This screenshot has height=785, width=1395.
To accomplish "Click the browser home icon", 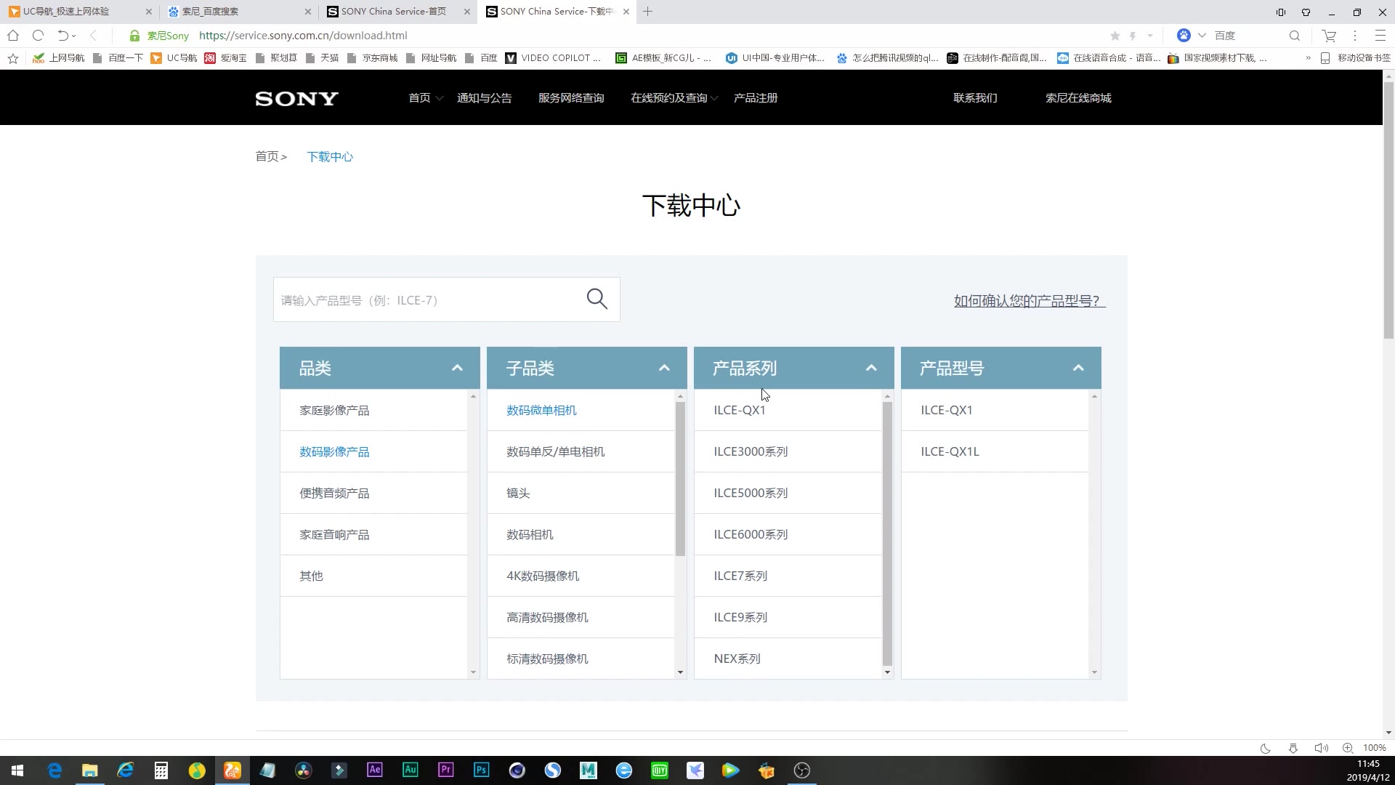I will (13, 35).
